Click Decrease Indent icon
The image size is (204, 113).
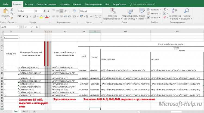pos(66,17)
